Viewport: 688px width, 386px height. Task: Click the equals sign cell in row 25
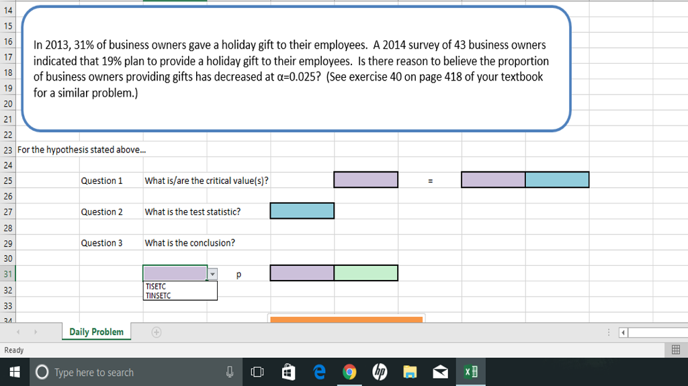(430, 181)
